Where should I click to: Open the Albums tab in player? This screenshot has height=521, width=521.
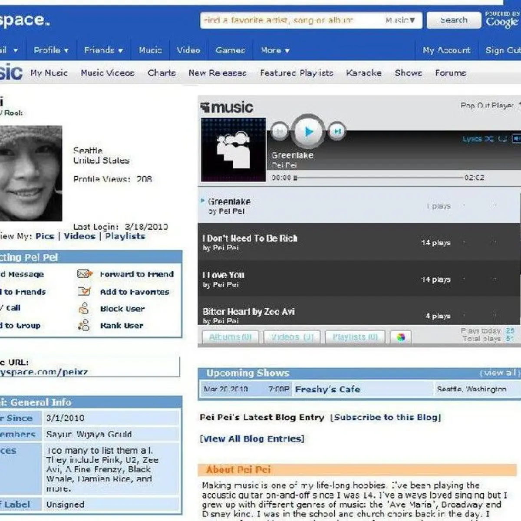coord(230,337)
